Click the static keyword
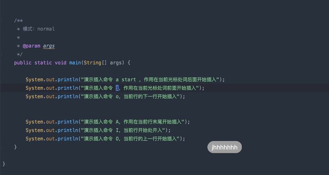329x175 pixels. tap(43, 63)
